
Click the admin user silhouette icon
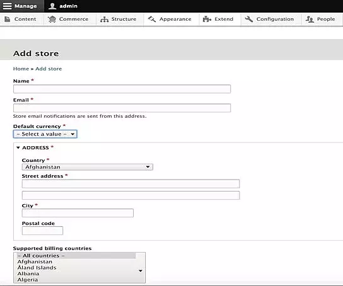coord(52,6)
